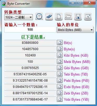The width and height of the screenshot is (97, 106).
Task: Click the Zebi Bytes (ZiB) label
Action: [76, 93]
